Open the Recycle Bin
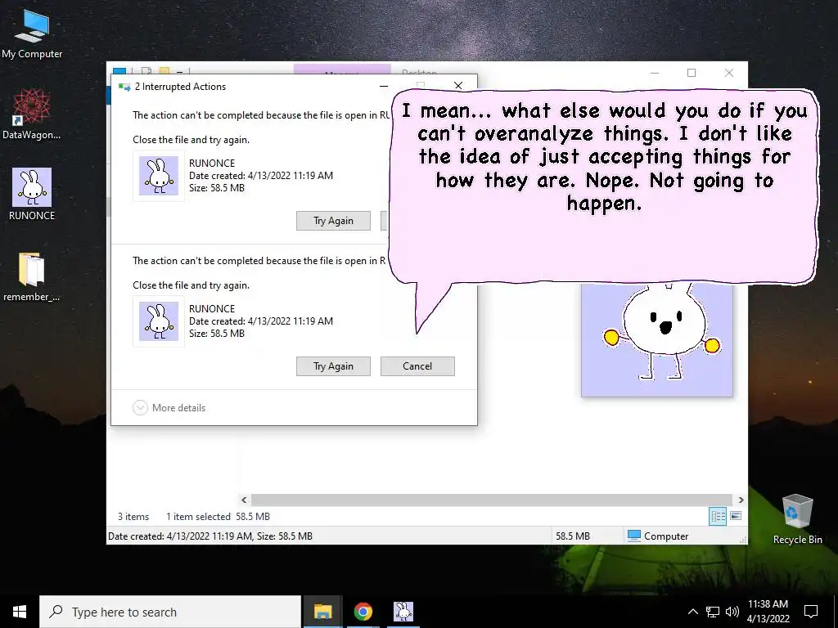Screen dimensions: 838x628 tap(797, 519)
